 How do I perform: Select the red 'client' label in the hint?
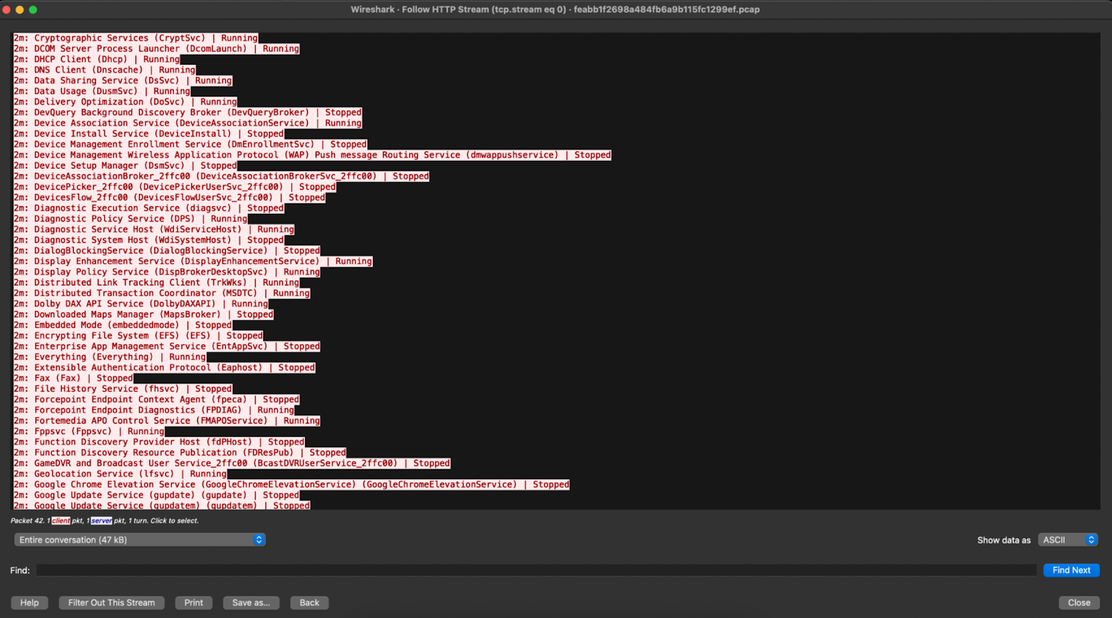coord(61,521)
